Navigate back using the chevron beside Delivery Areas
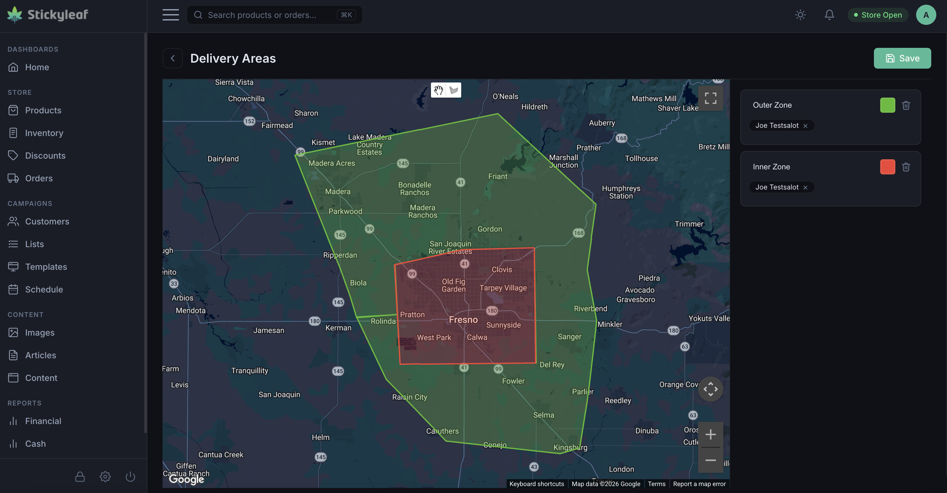Image resolution: width=947 pixels, height=493 pixels. click(x=172, y=58)
